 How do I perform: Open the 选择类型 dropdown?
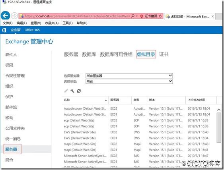coord(129,81)
